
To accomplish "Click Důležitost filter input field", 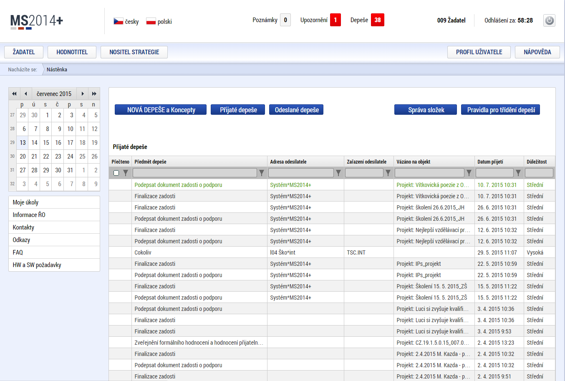I will tap(539, 173).
